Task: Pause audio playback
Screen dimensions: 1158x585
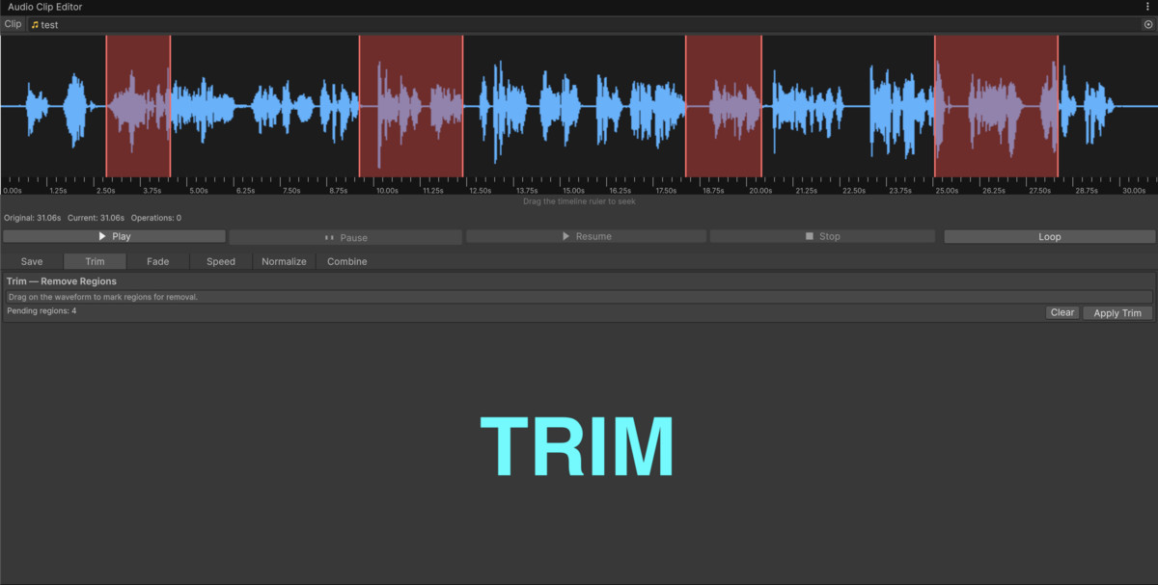Action: pos(345,237)
